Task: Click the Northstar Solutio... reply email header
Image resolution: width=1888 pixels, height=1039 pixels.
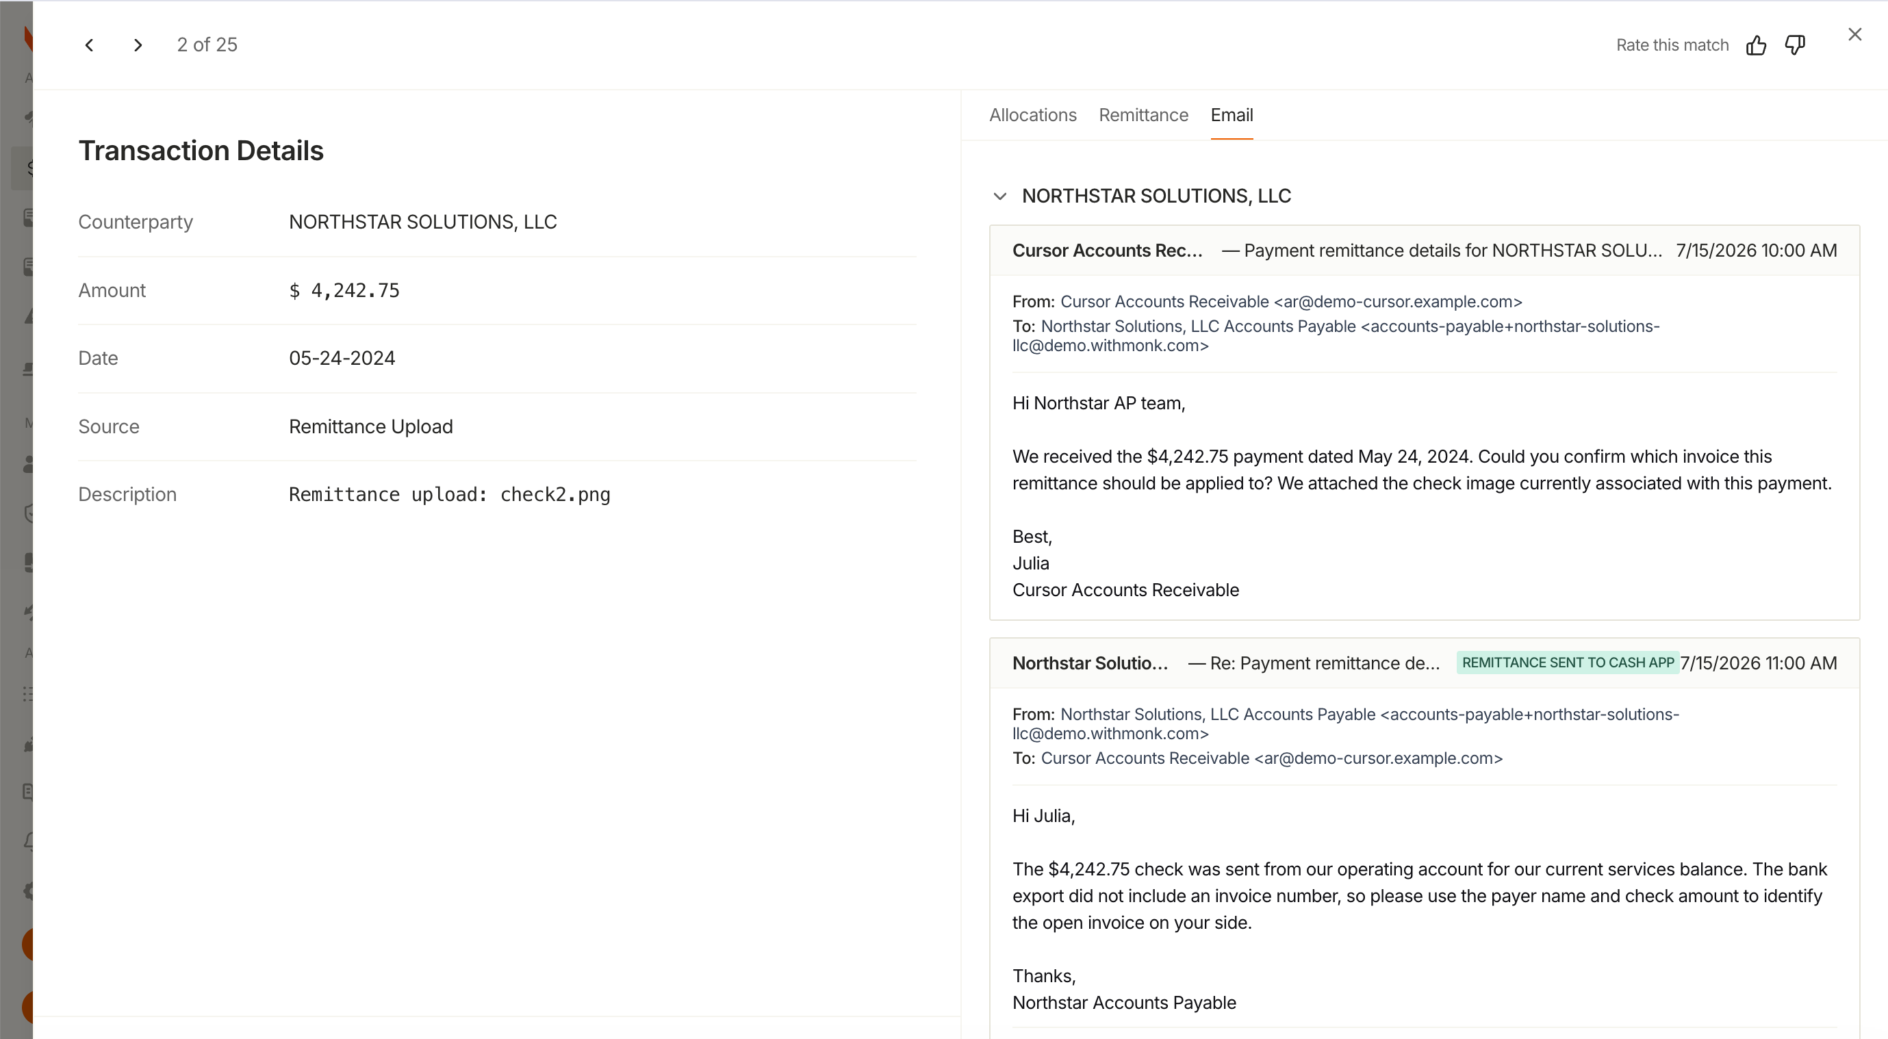Action: (1424, 663)
